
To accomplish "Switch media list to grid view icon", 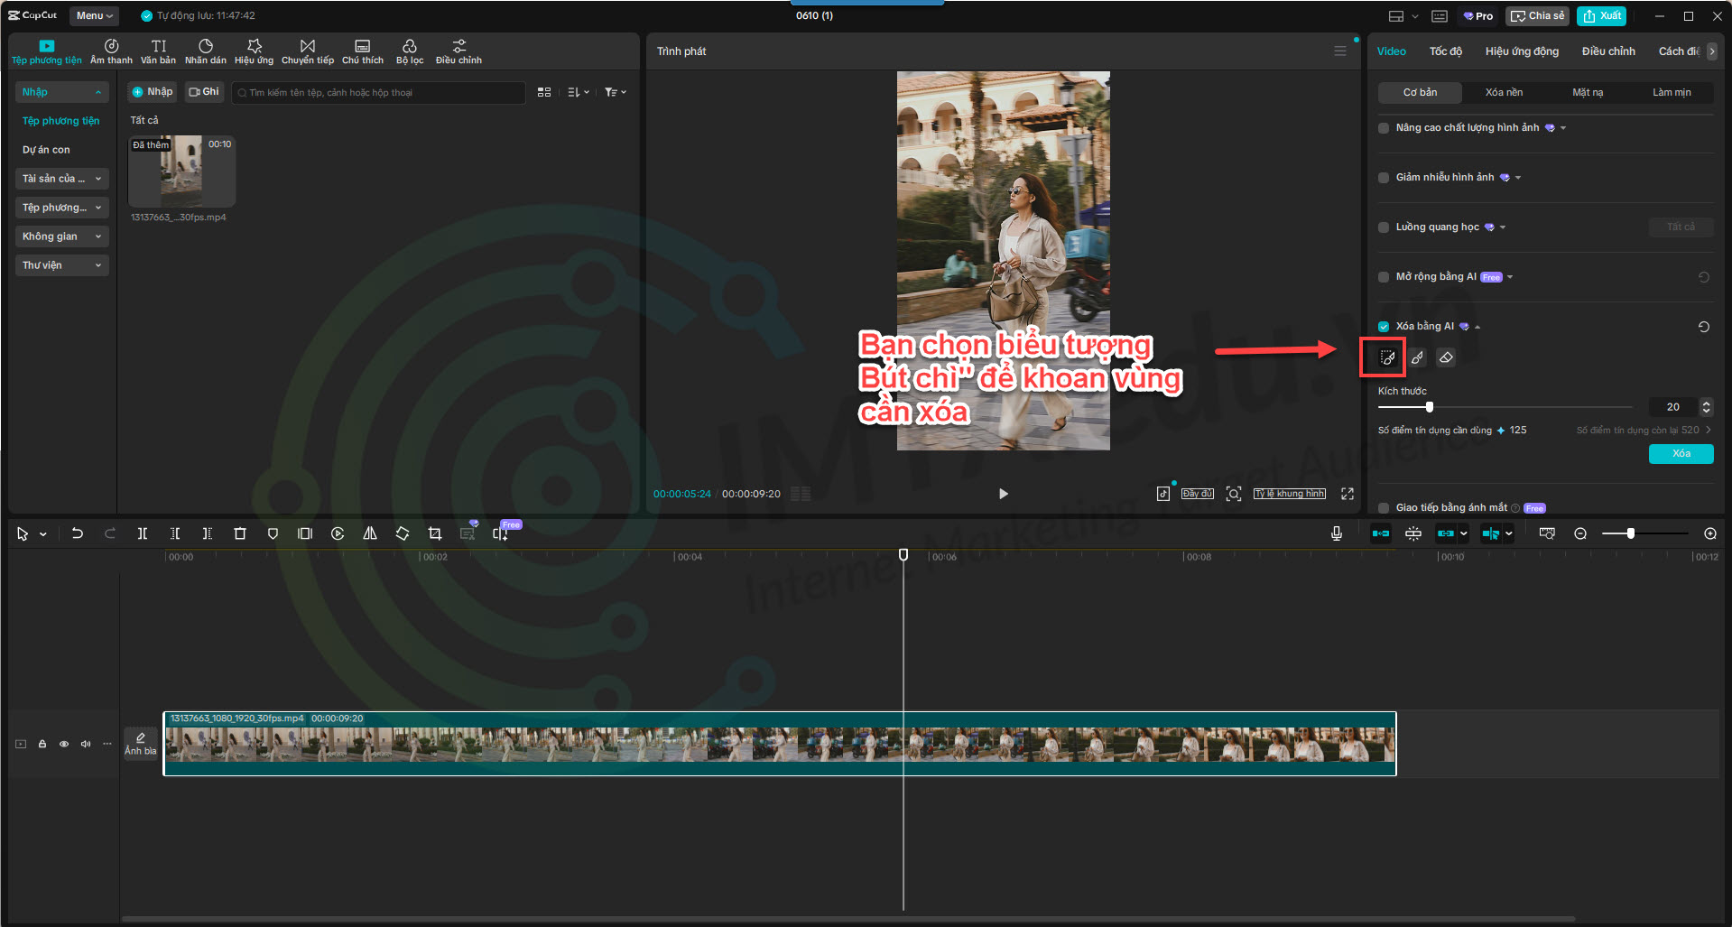I will click(544, 92).
